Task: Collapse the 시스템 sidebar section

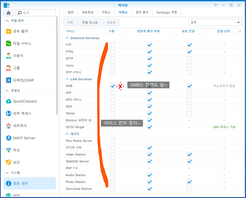Action: click(7, 173)
